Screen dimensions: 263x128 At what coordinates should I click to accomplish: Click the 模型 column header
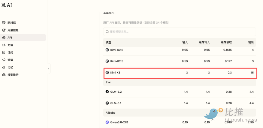108,42
